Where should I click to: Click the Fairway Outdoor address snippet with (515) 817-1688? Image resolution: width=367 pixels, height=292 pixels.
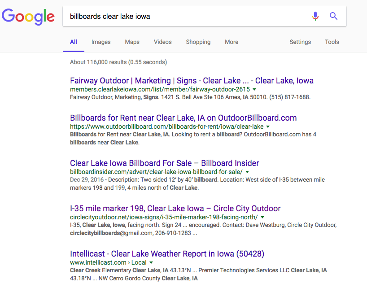190,97
